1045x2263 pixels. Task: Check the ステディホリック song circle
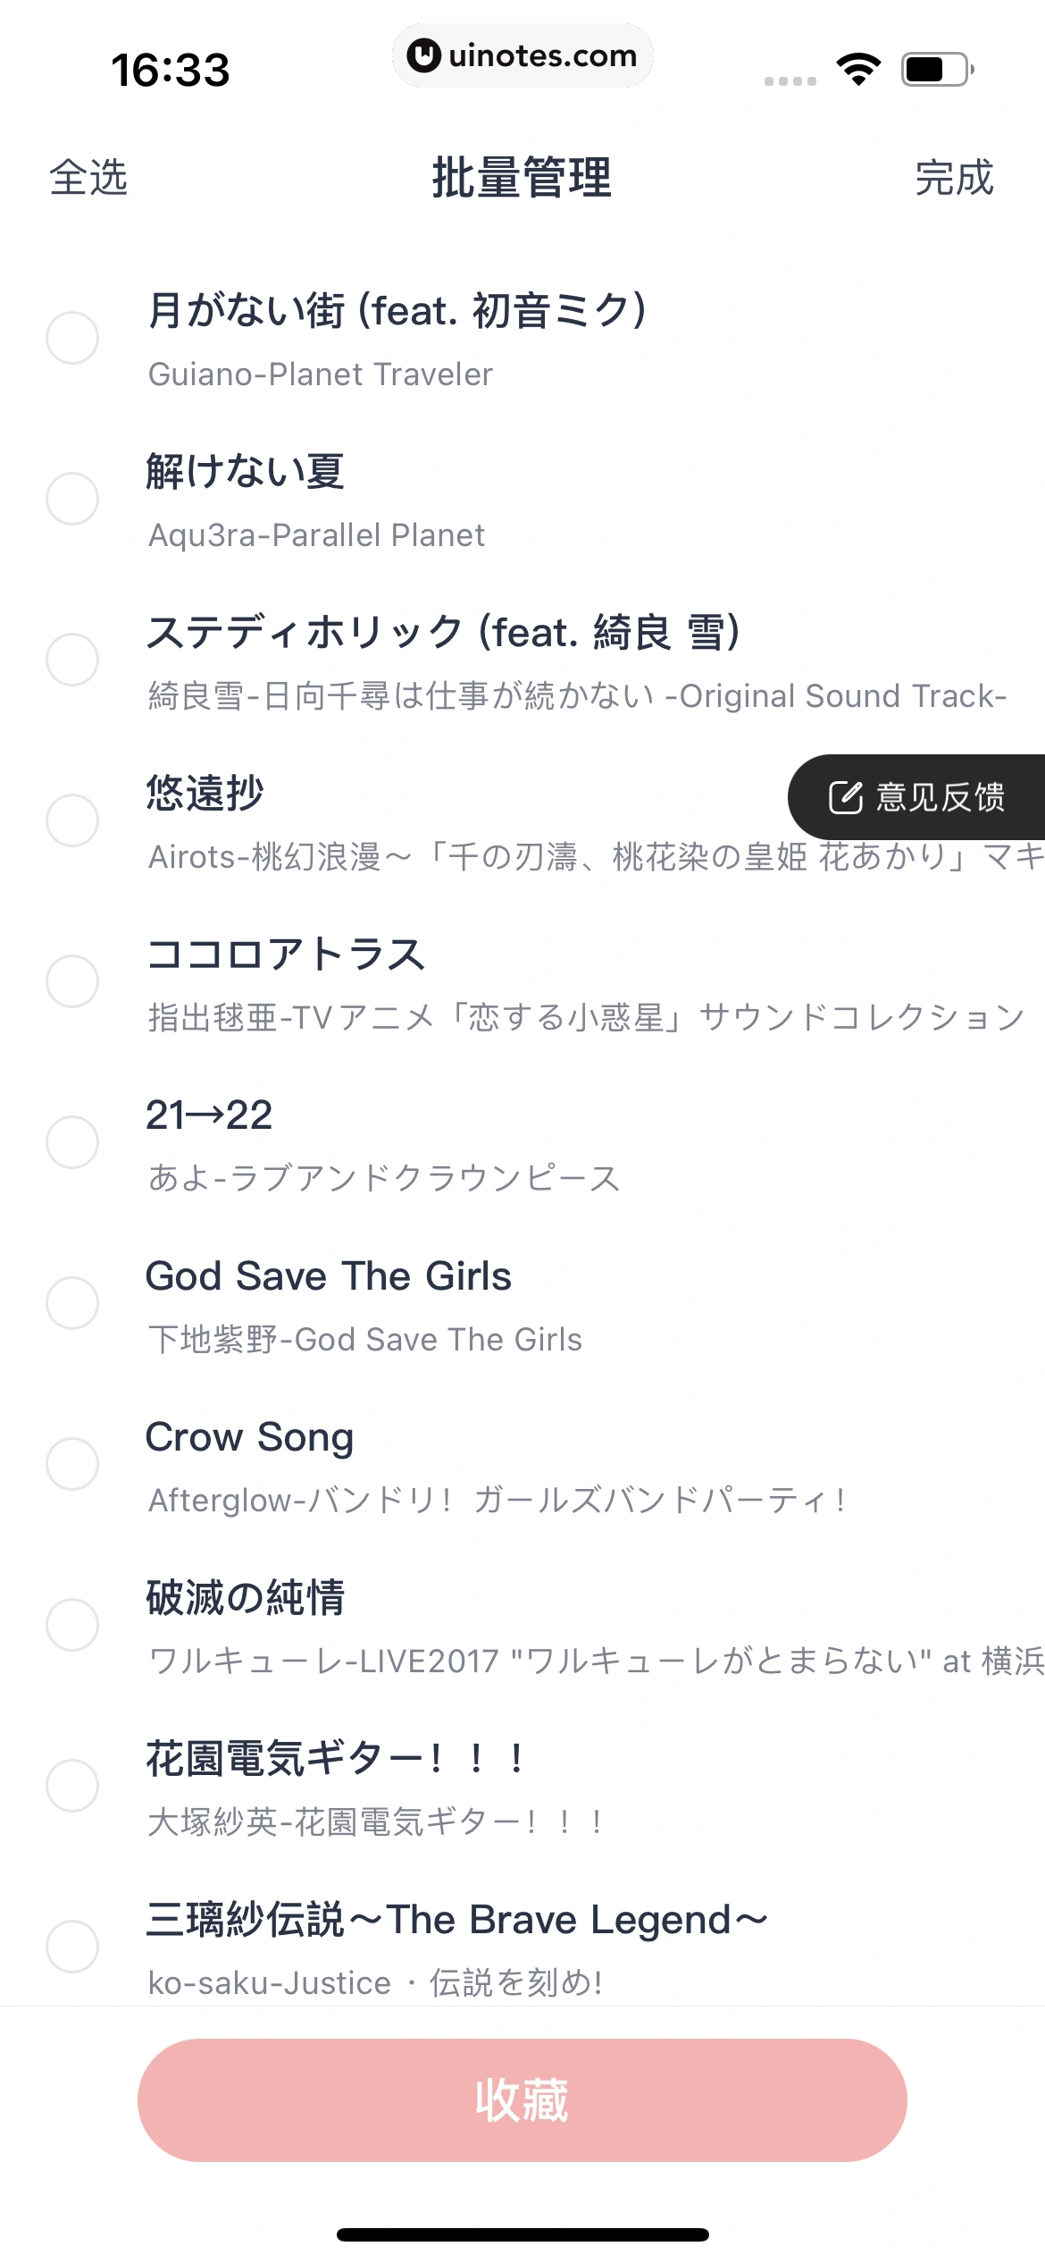(72, 660)
